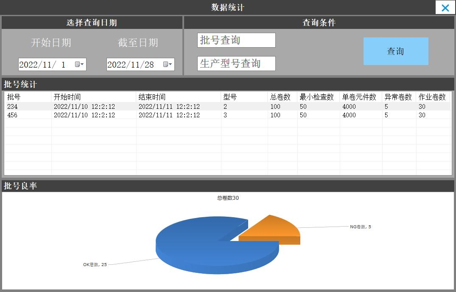Click the NG卷数, 5 chart label
This screenshot has width=456, height=292.
(360, 227)
